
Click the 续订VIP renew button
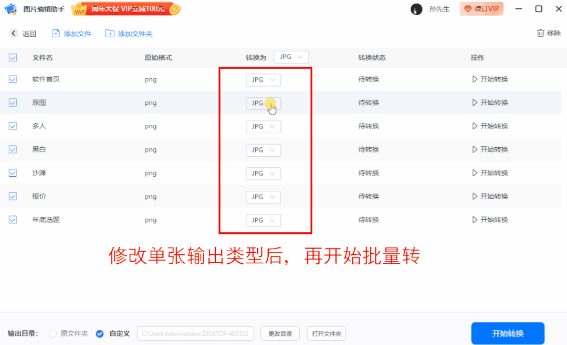point(481,9)
